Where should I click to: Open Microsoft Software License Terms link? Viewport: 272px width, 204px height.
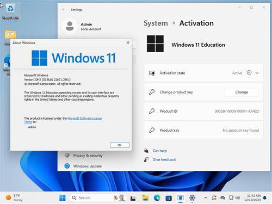63,120
